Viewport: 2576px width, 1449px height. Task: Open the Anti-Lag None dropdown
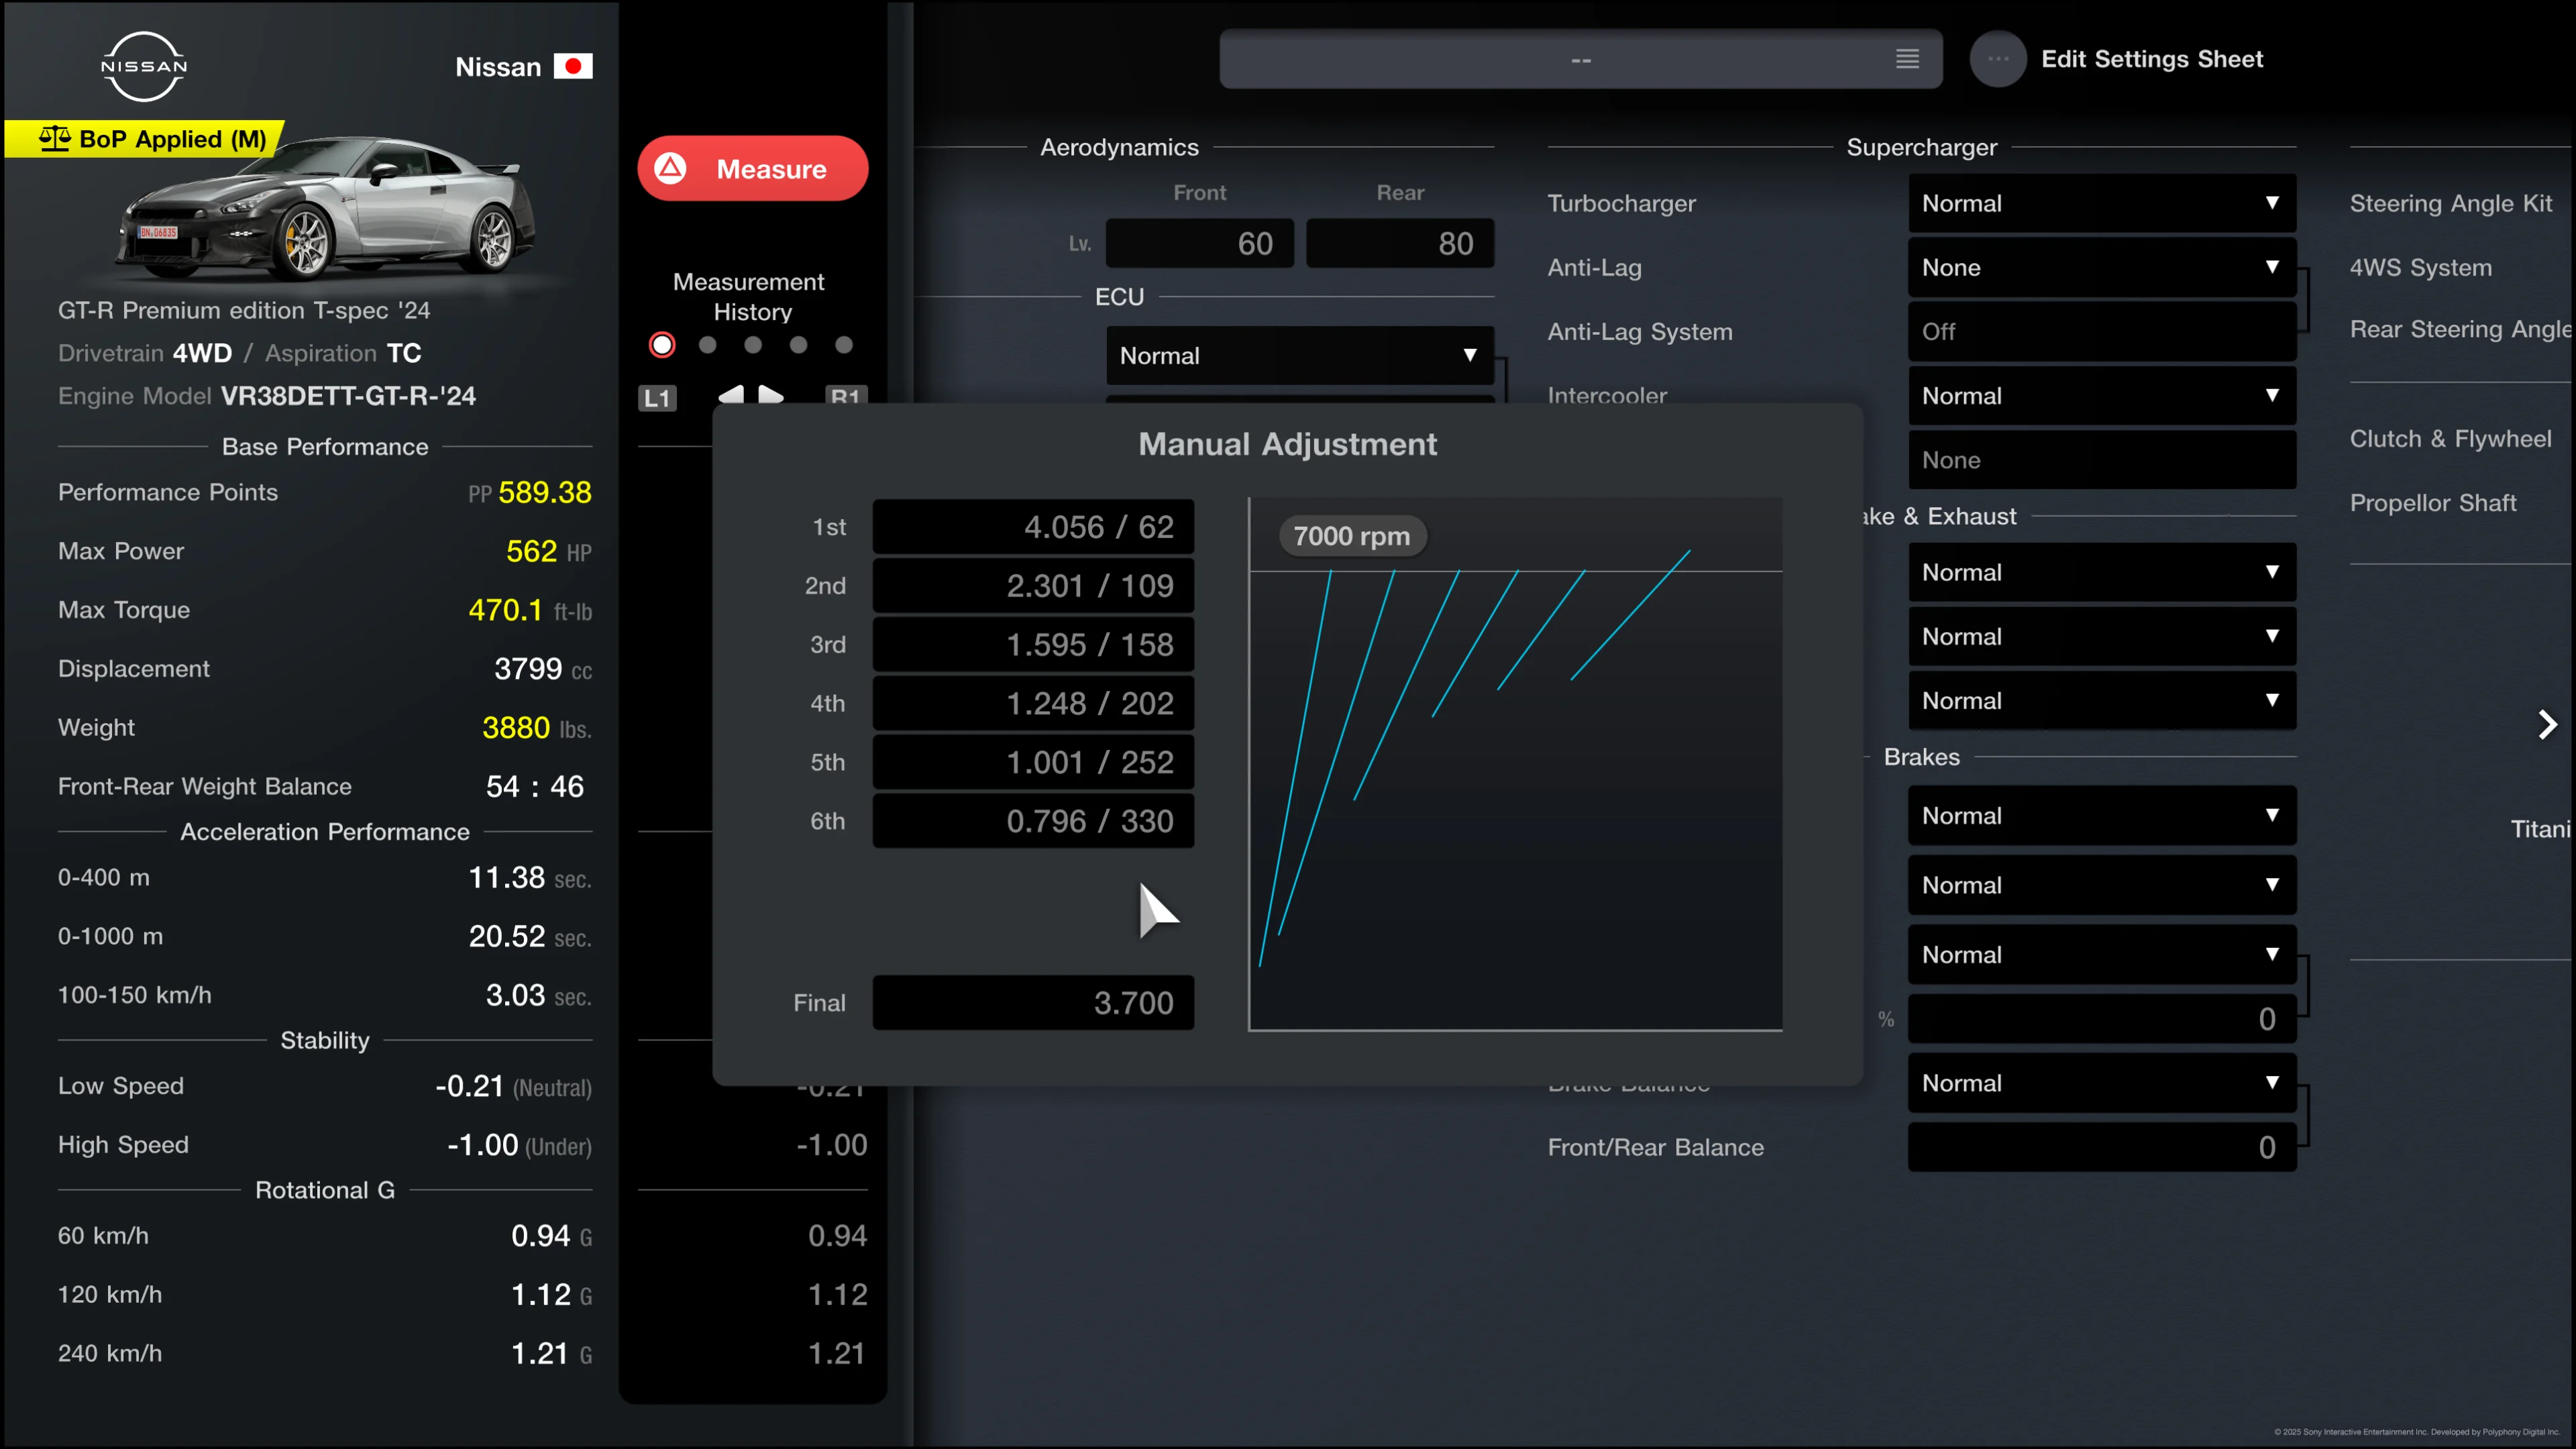(2102, 267)
